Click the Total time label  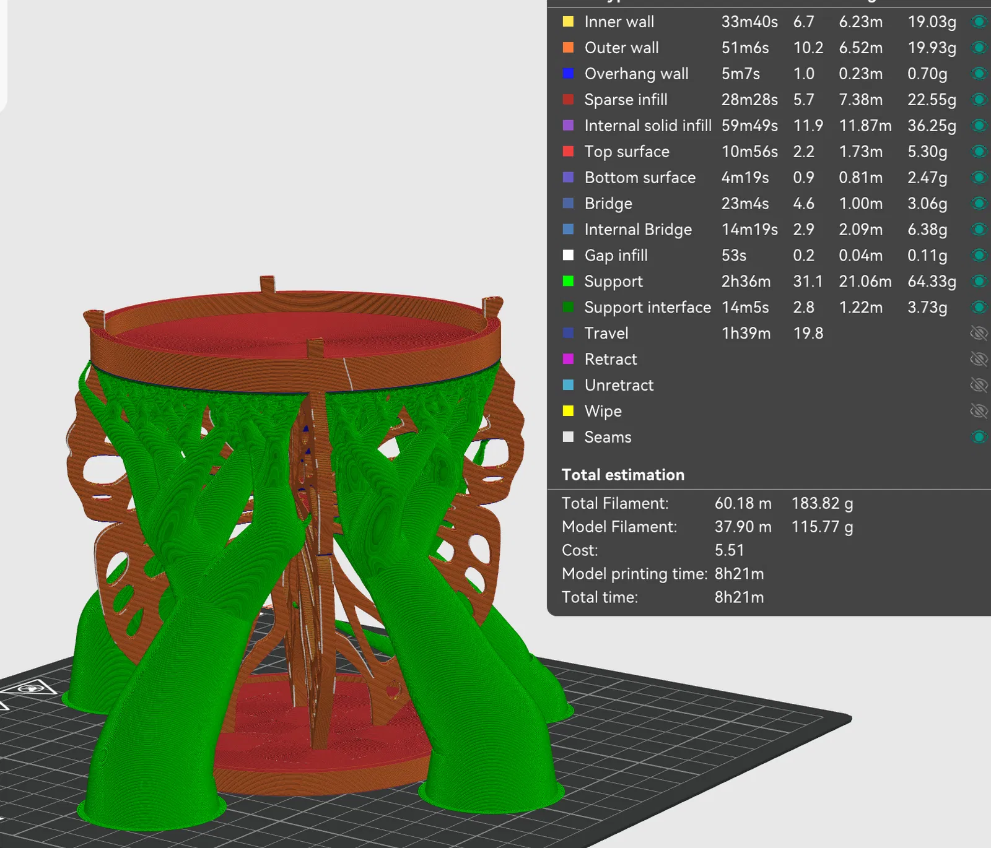click(x=599, y=597)
